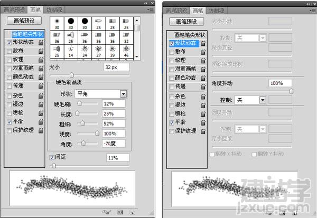The height and width of the screenshot is (218, 317).
Task: Toggle lock icon beside 保护纹理 in left panel
Action: pyautogui.click(x=41, y=130)
